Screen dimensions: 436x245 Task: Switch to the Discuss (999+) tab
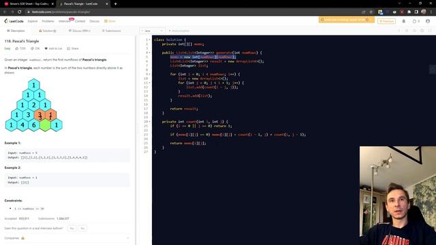80,31
